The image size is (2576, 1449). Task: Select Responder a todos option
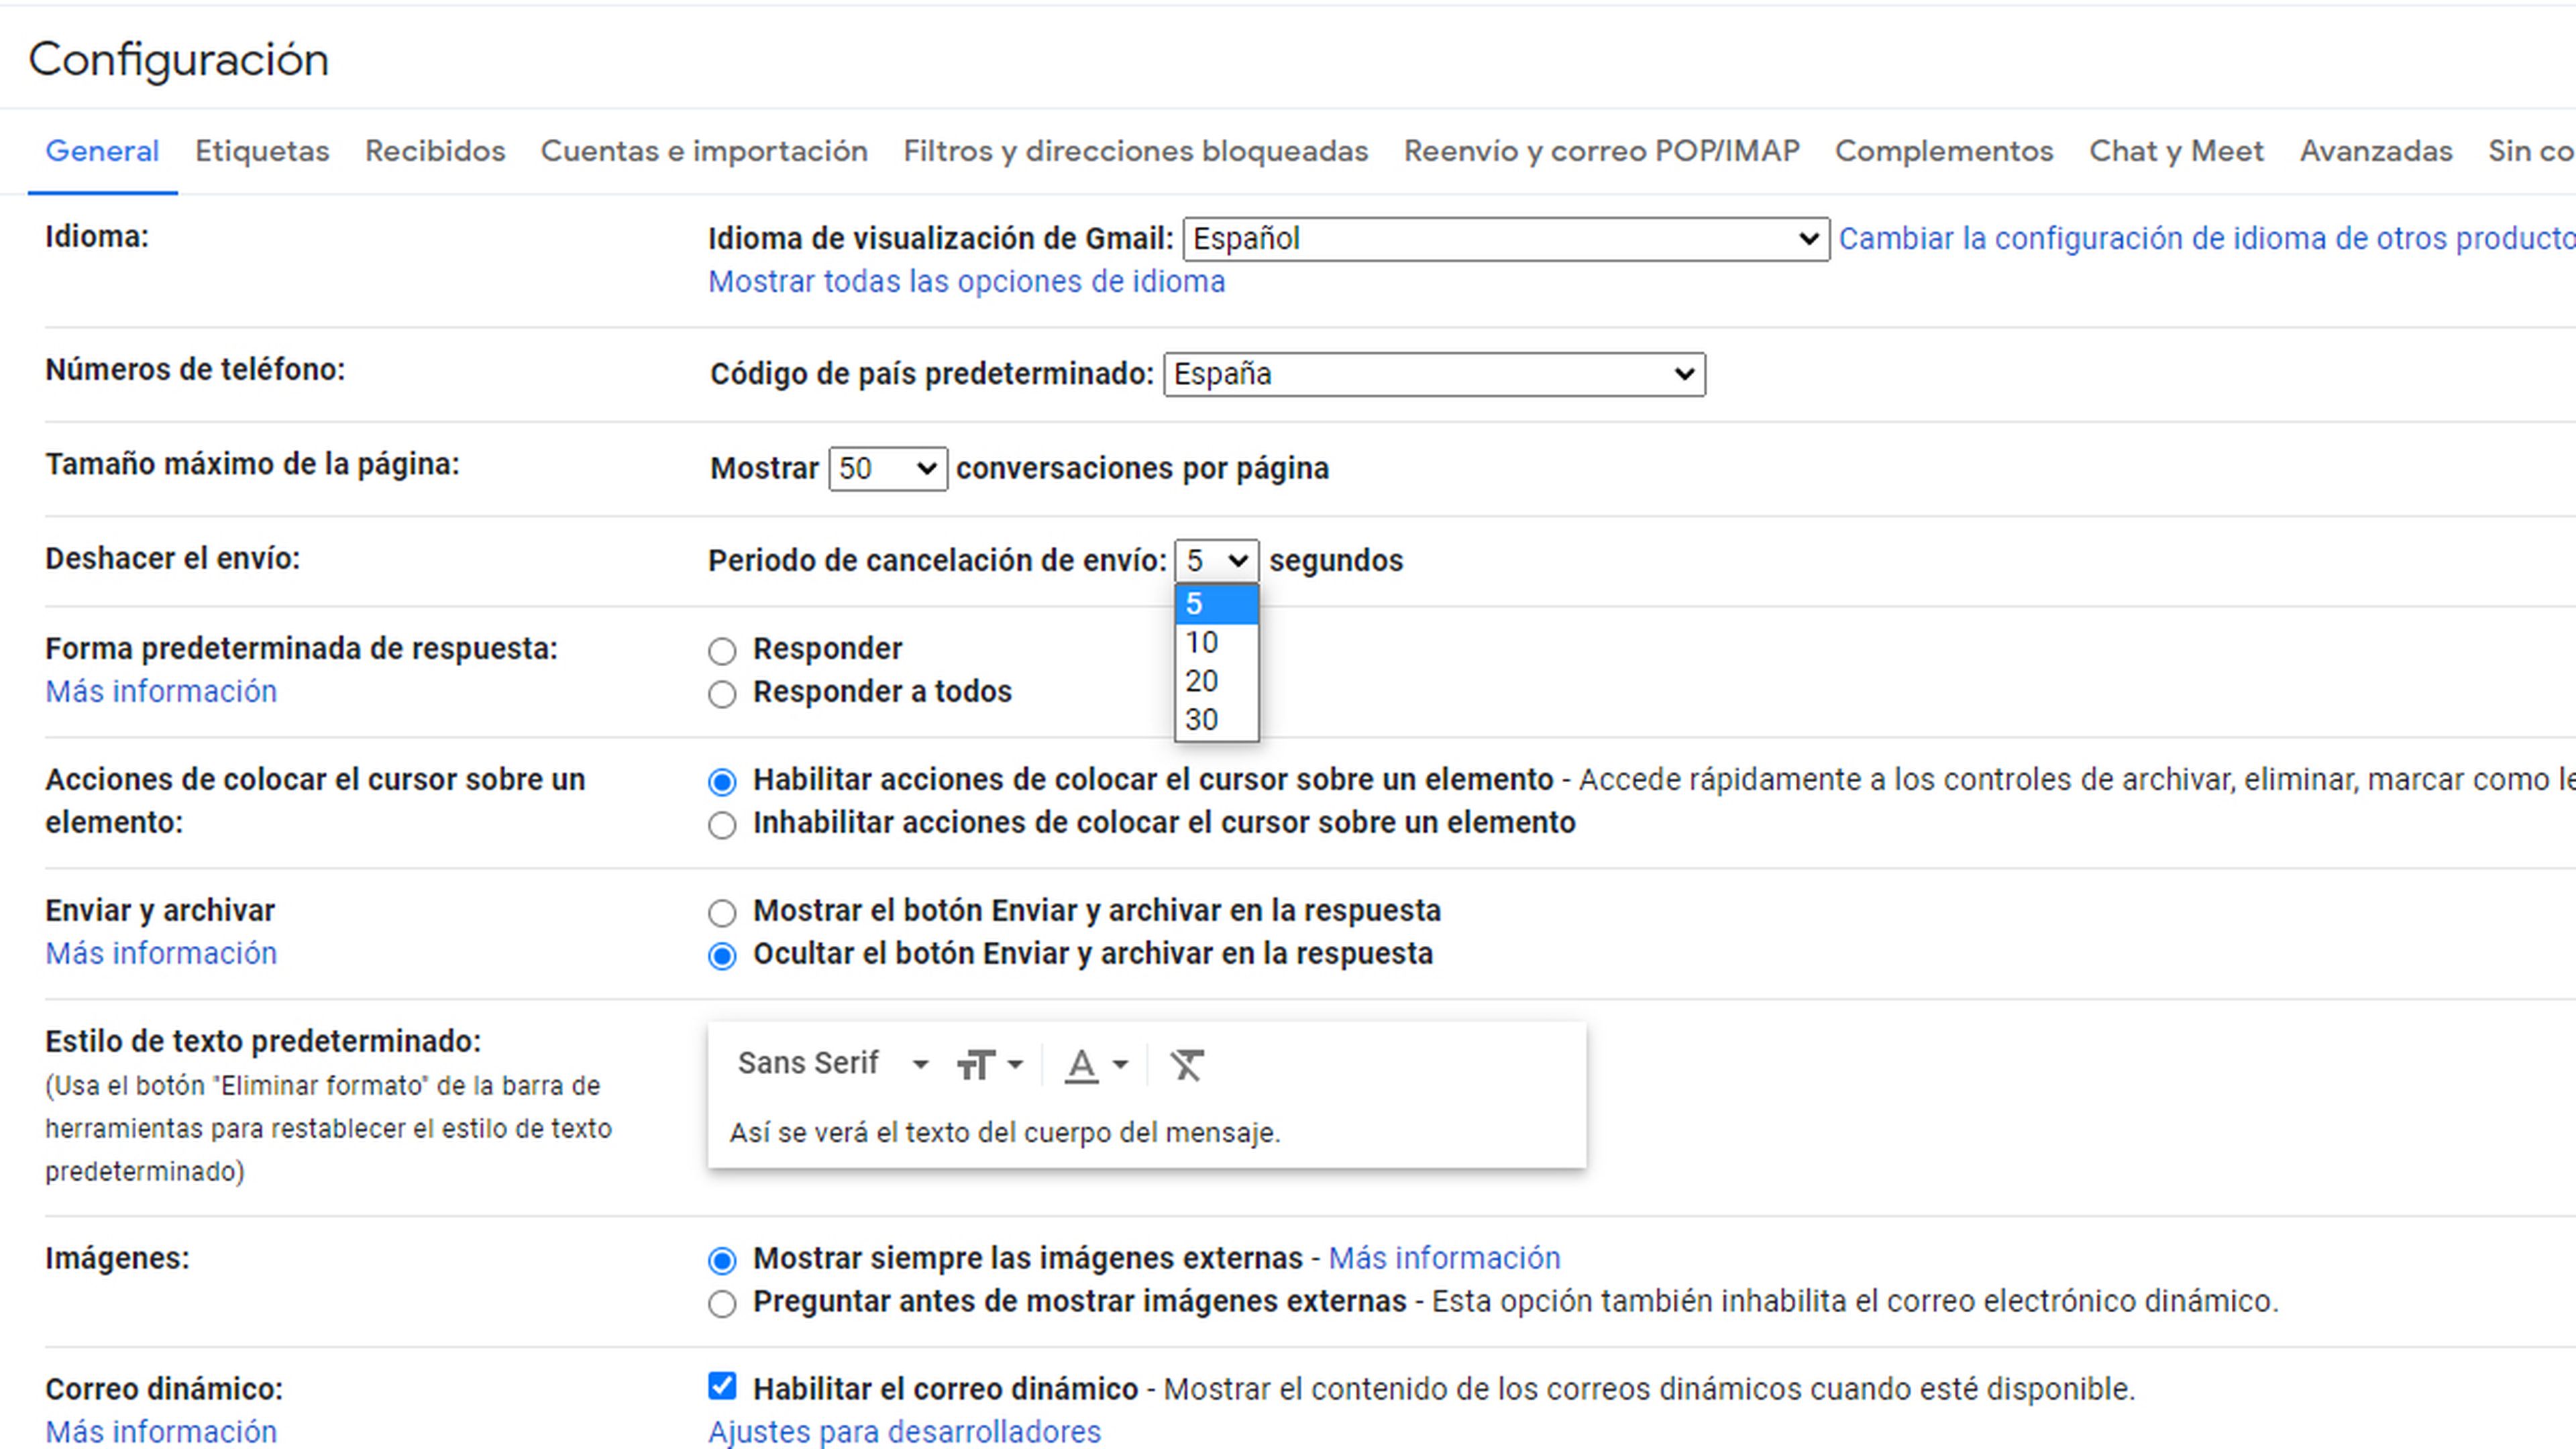click(722, 692)
